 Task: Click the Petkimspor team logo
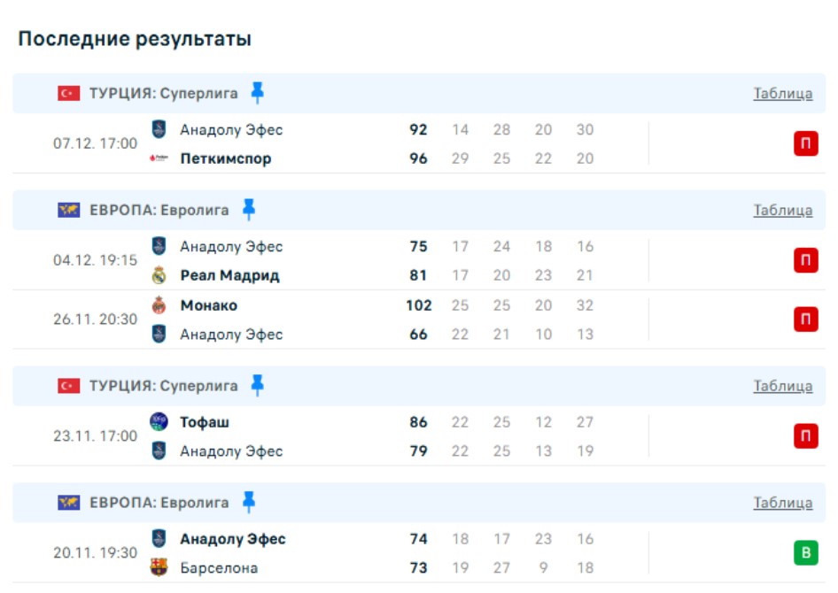(x=159, y=159)
